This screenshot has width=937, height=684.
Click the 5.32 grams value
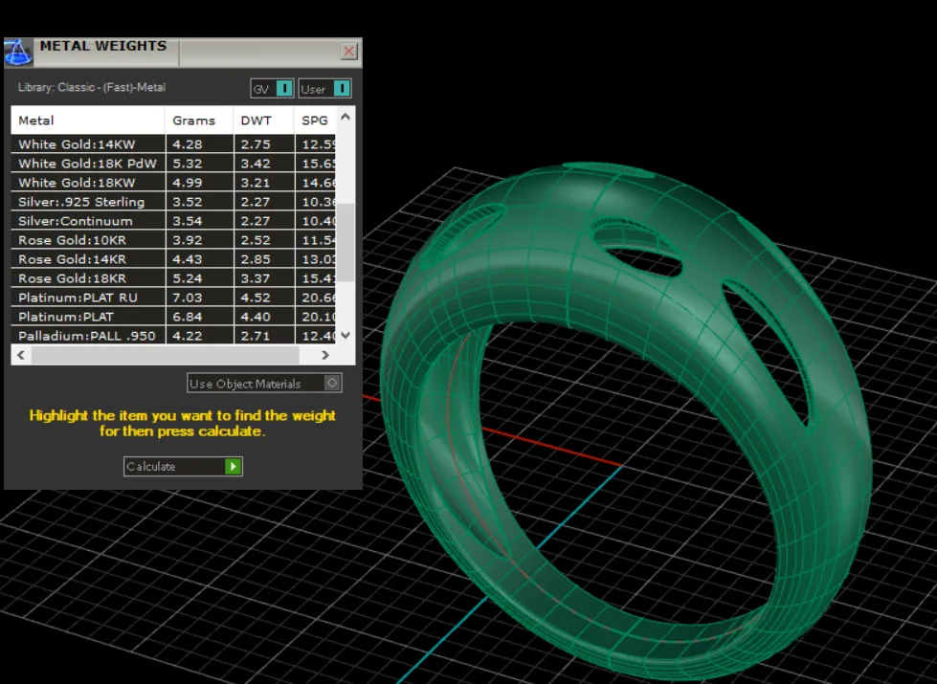point(187,164)
